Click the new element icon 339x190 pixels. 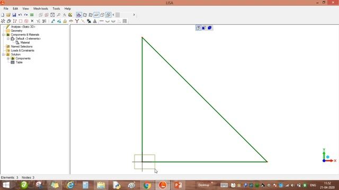pos(9,21)
